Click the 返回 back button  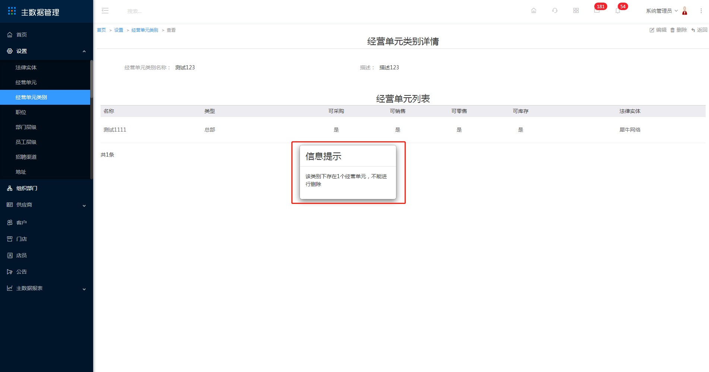pos(699,30)
